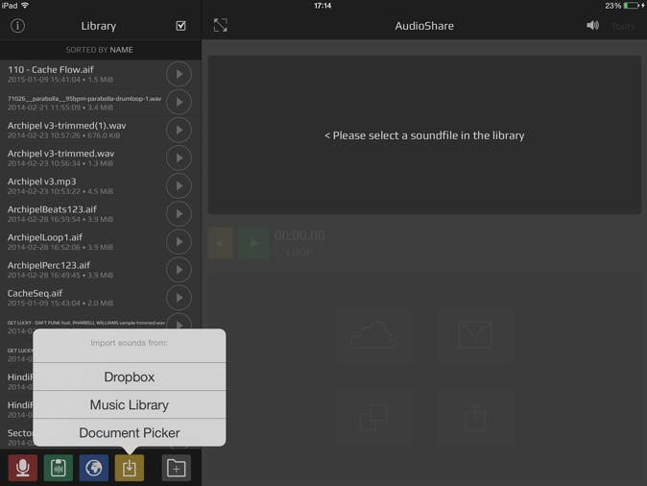Choose Document Picker as import source
This screenshot has height=486, width=647.
pos(130,433)
